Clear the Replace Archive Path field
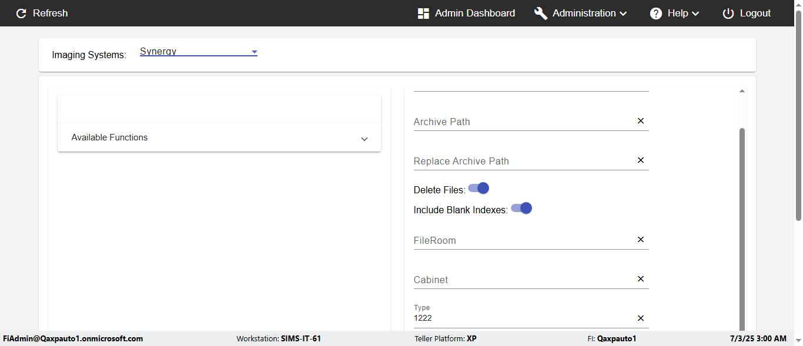 point(641,160)
